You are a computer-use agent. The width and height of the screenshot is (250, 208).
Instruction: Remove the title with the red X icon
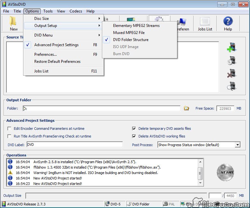pyautogui.click(x=232, y=73)
